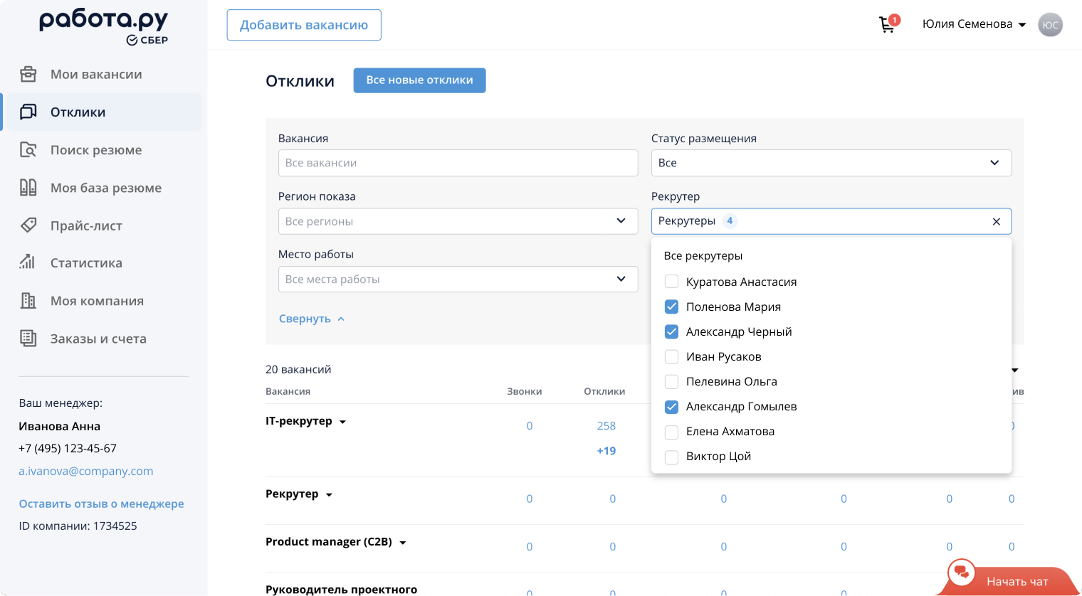
Task: Click the Поиск резюме search icon
Action: [x=28, y=150]
